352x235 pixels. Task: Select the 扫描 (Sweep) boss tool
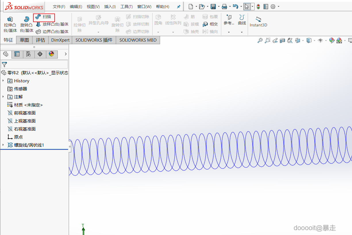(44, 17)
